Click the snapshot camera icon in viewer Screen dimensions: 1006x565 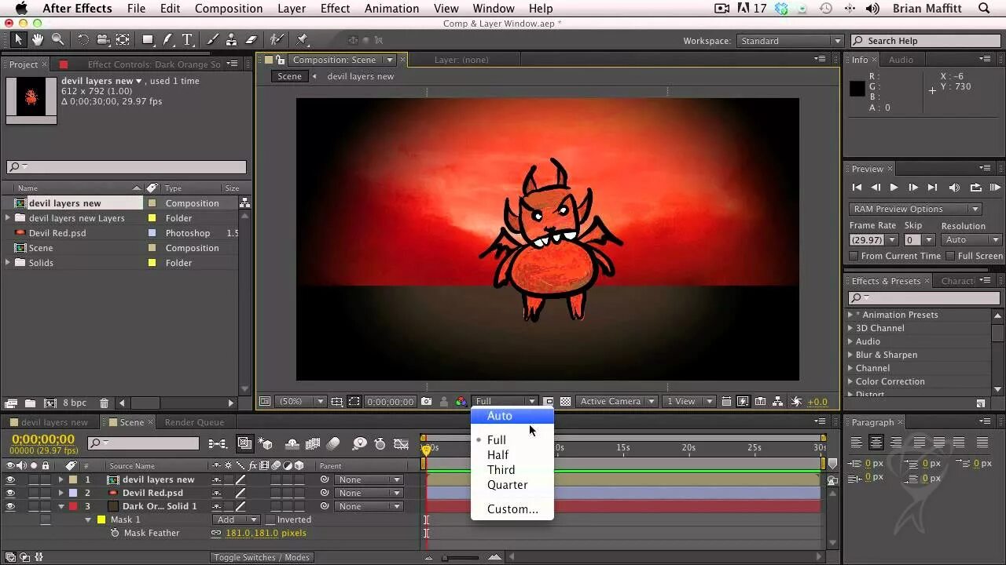426,401
